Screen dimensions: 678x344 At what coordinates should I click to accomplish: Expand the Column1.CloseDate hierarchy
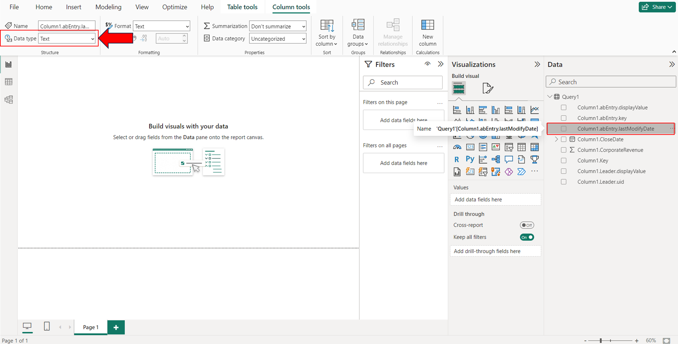556,139
